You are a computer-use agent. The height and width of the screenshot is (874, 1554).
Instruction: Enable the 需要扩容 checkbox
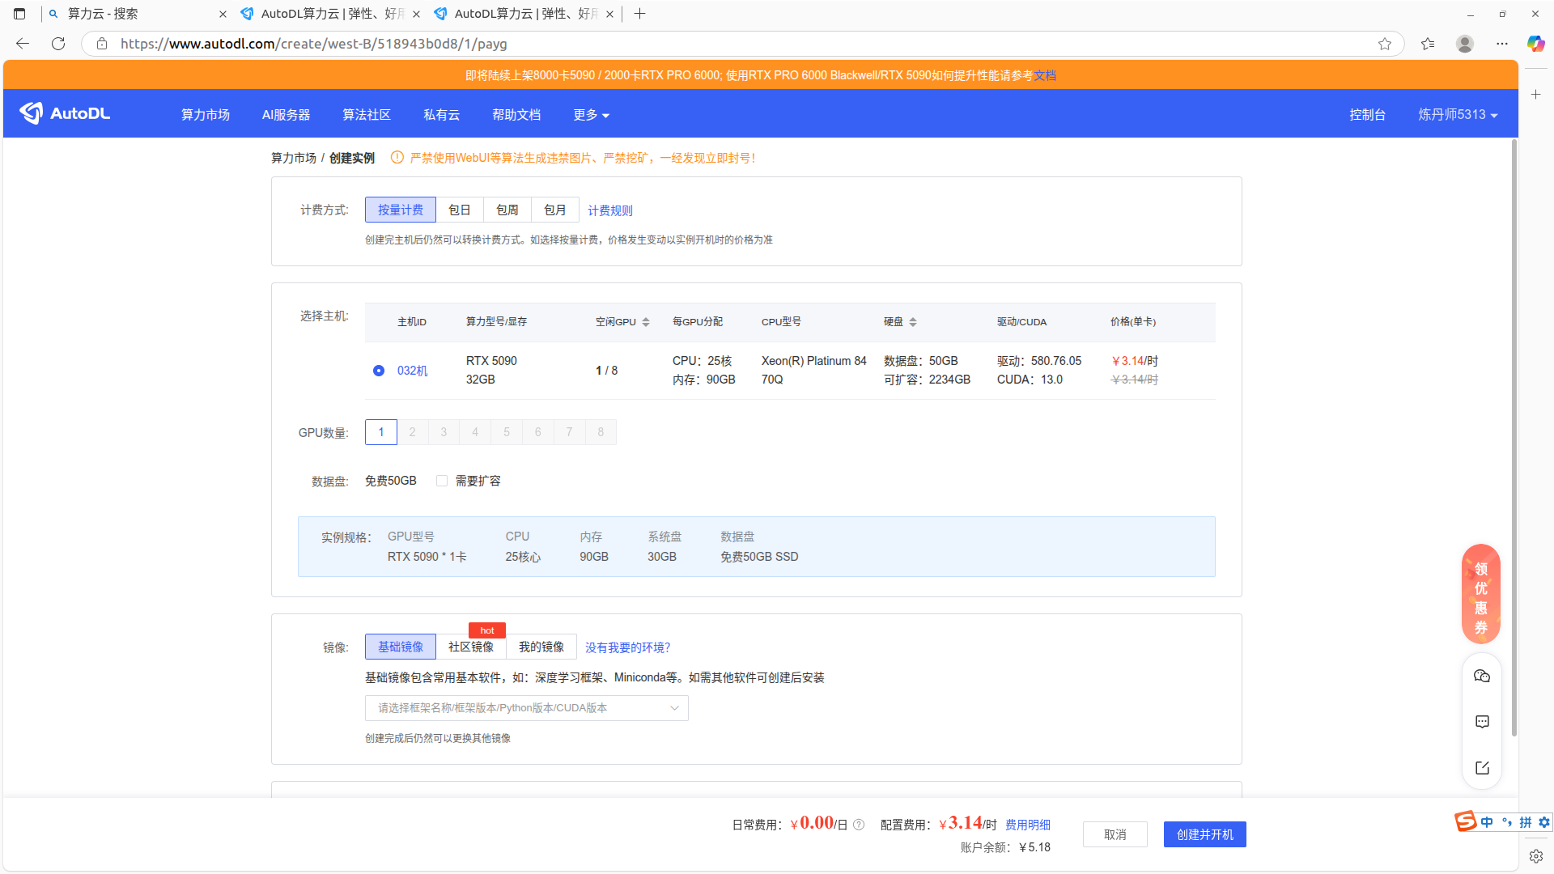(x=442, y=481)
